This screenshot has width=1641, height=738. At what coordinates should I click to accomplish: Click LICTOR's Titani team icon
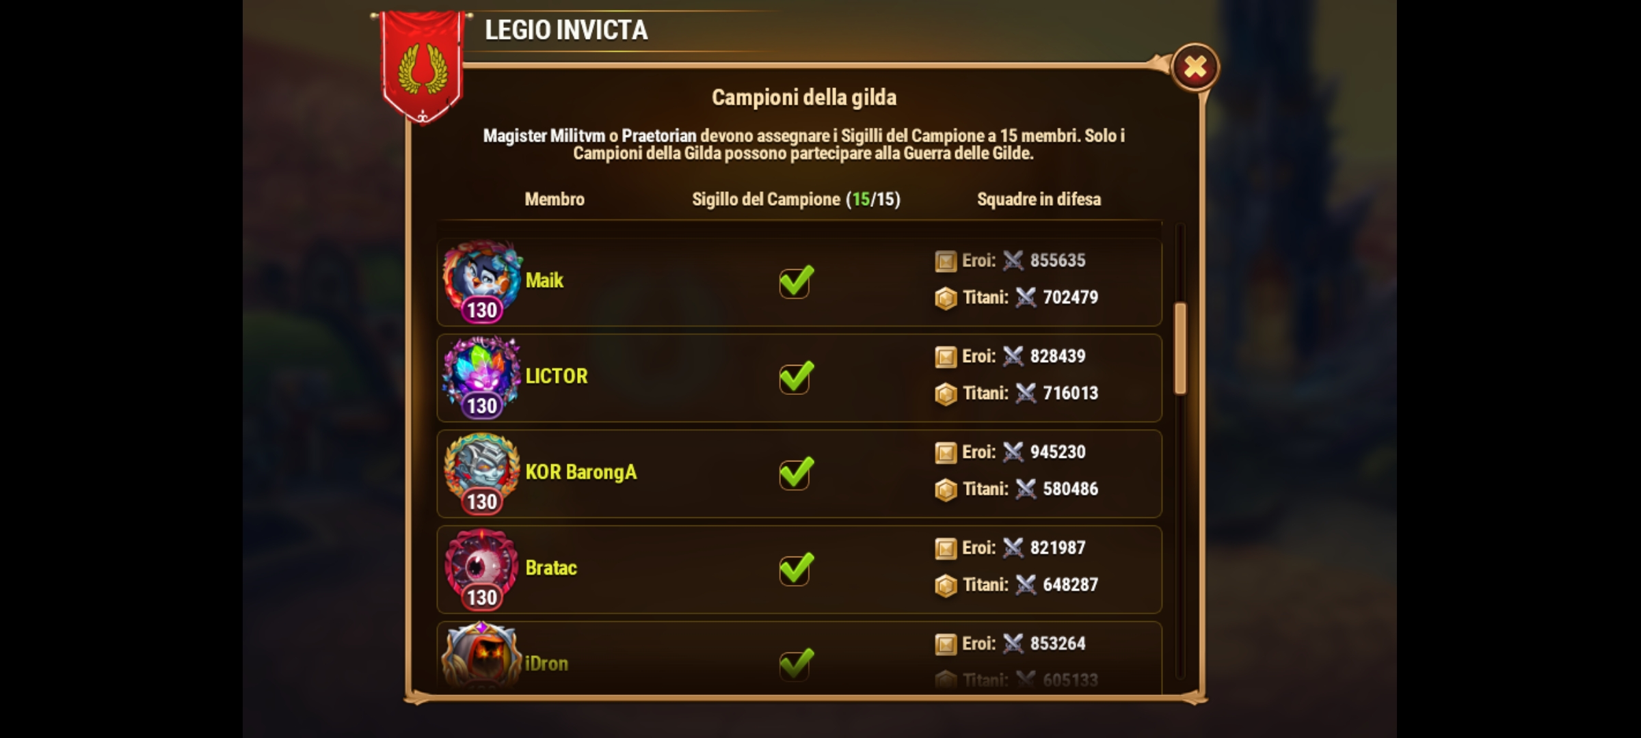(x=946, y=394)
